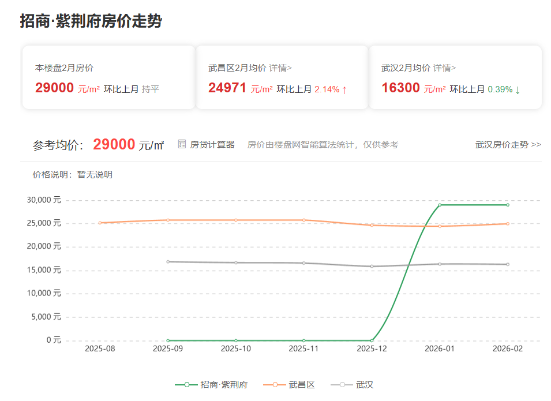Click orange data point at 2025-09
This screenshot has width=551, height=401.
[168, 220]
